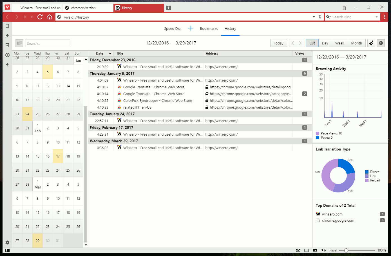Select History in the start page nav

pos(230,28)
